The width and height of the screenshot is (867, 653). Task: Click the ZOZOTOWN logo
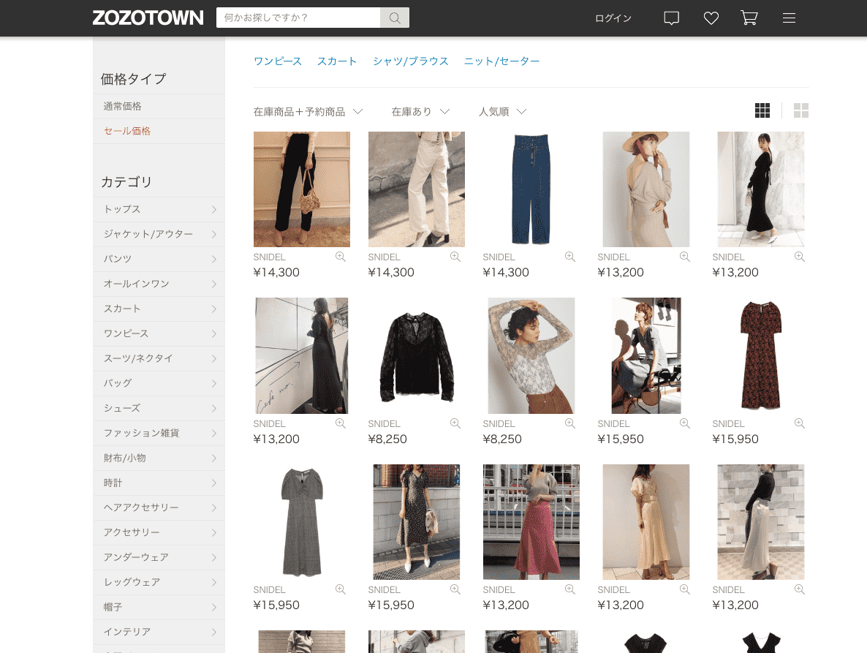point(148,18)
